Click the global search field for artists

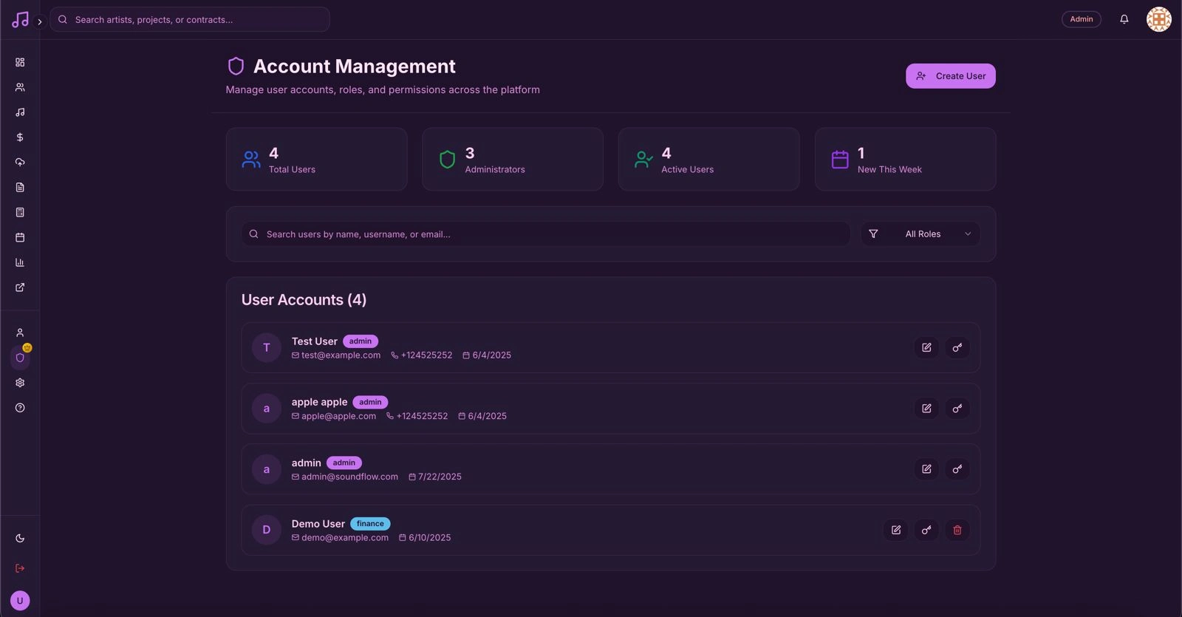click(190, 20)
